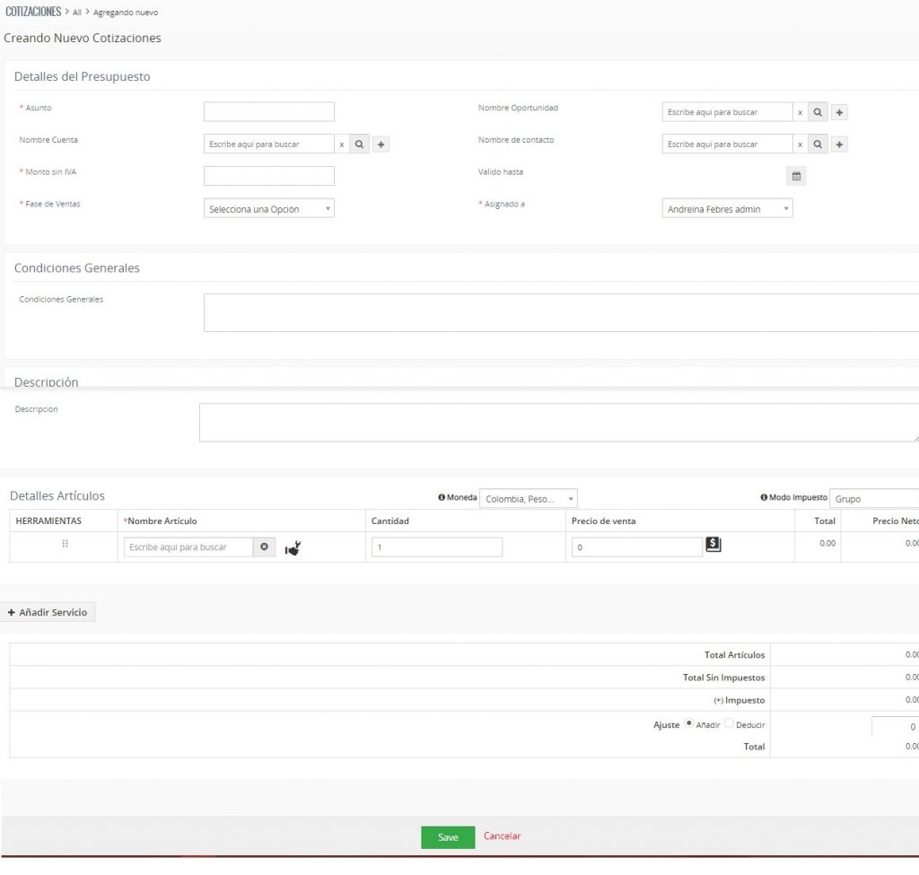The height and width of the screenshot is (875, 919).
Task: Go to All in breadcrumb
Action: pos(77,13)
